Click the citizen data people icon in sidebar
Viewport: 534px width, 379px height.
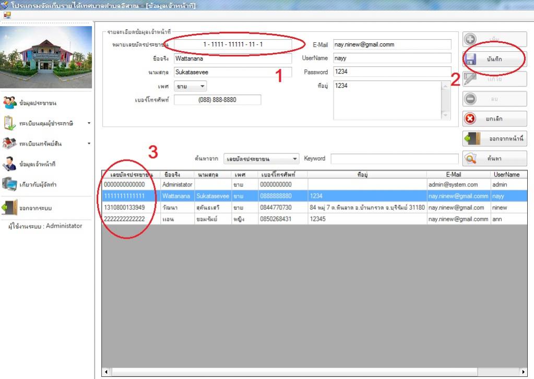point(10,102)
